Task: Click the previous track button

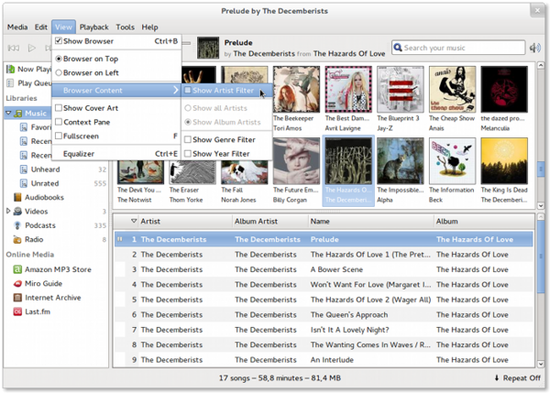Action: point(14,48)
